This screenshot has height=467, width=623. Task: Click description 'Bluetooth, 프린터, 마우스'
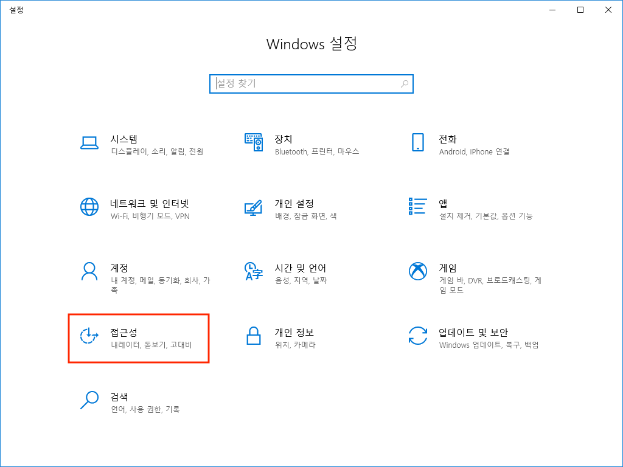[x=317, y=151]
